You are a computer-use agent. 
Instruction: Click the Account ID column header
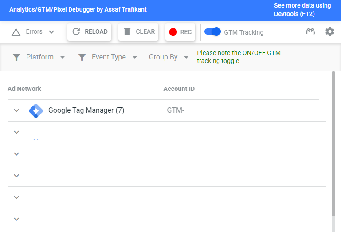tap(179, 89)
